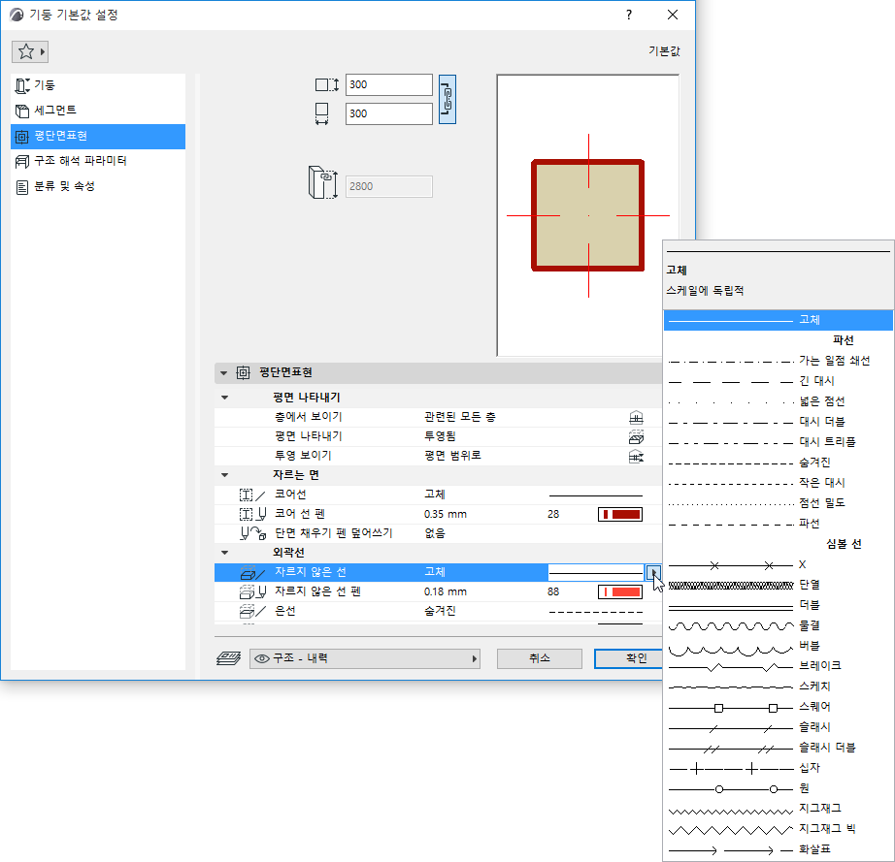Edit the second 300 width field
The width and height of the screenshot is (895, 862).
coord(388,113)
